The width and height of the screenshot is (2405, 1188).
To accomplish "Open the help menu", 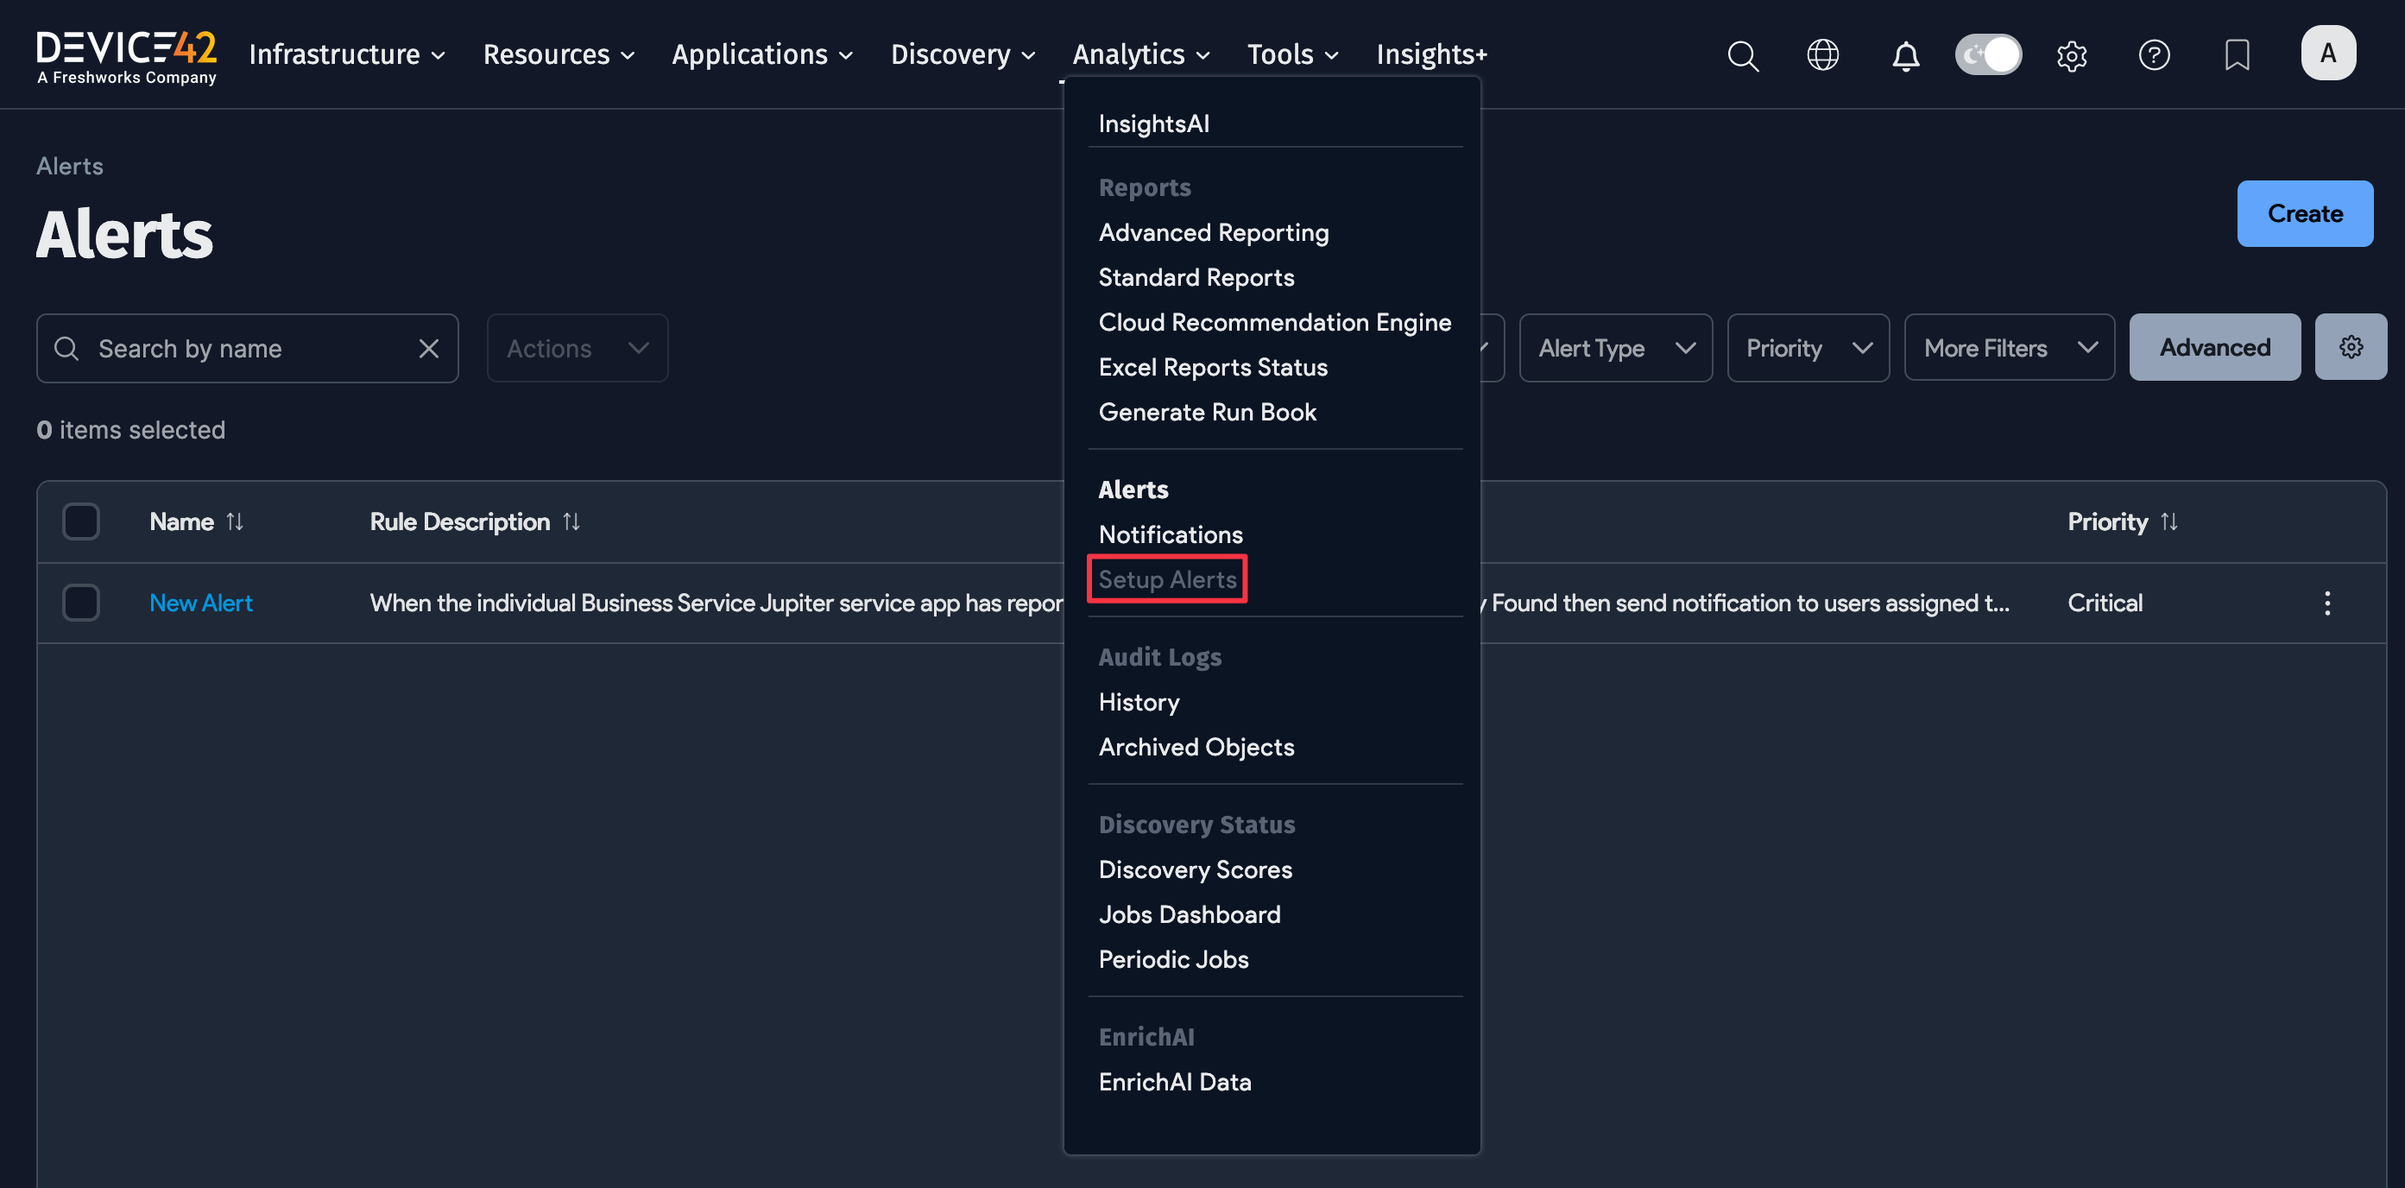I will click(x=2154, y=55).
